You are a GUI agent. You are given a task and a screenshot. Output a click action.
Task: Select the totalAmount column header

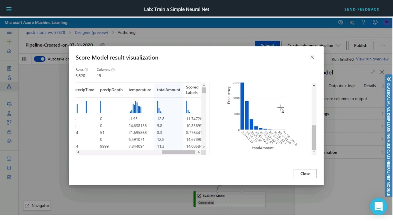(x=169, y=90)
